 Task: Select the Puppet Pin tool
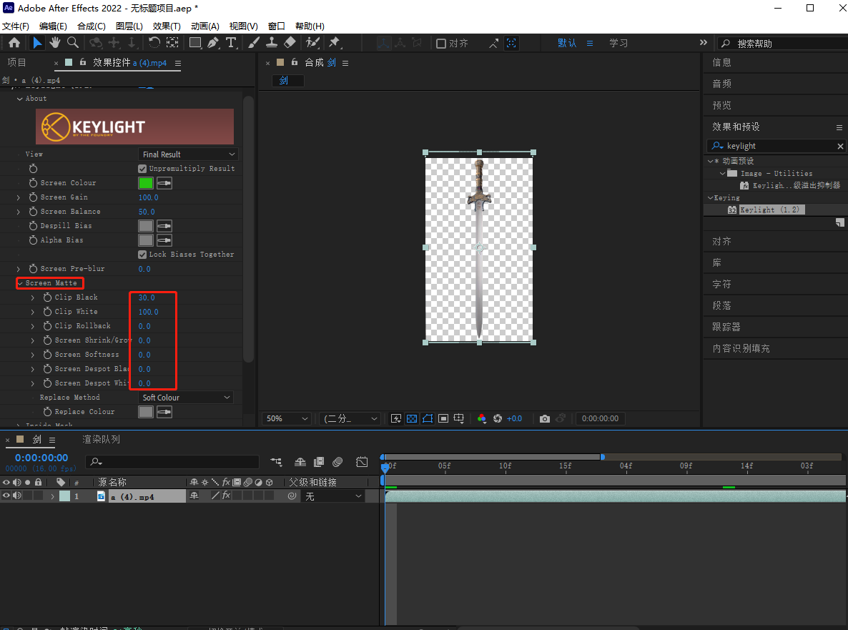[334, 43]
